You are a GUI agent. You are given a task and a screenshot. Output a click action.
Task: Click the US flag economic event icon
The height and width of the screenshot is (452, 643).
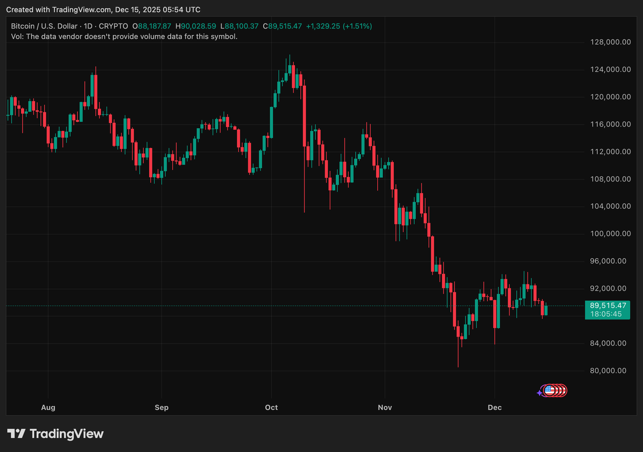tap(550, 390)
